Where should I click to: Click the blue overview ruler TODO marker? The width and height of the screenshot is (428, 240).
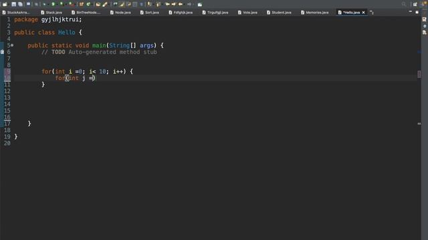pos(419,52)
